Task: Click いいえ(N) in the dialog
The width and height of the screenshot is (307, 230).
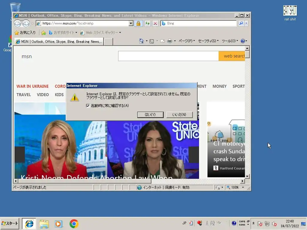Action: click(x=179, y=115)
